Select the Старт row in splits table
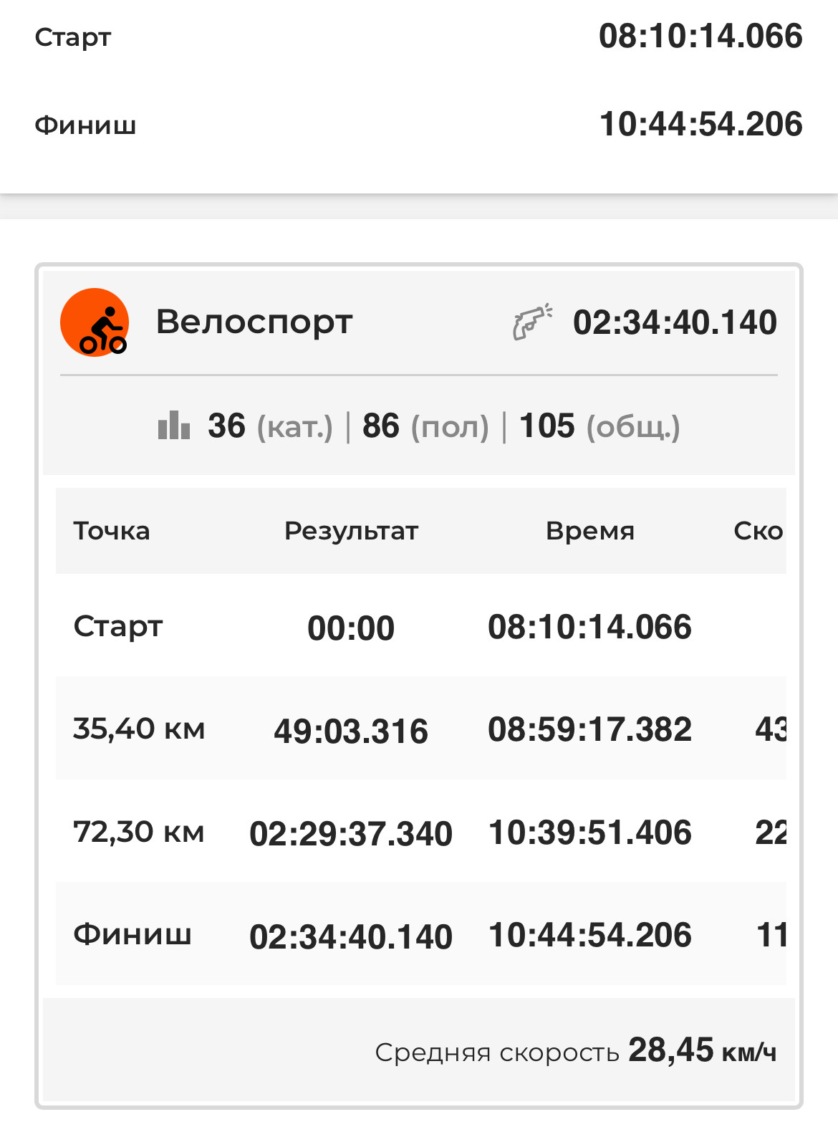Image resolution: width=838 pixels, height=1132 pixels. [x=421, y=626]
